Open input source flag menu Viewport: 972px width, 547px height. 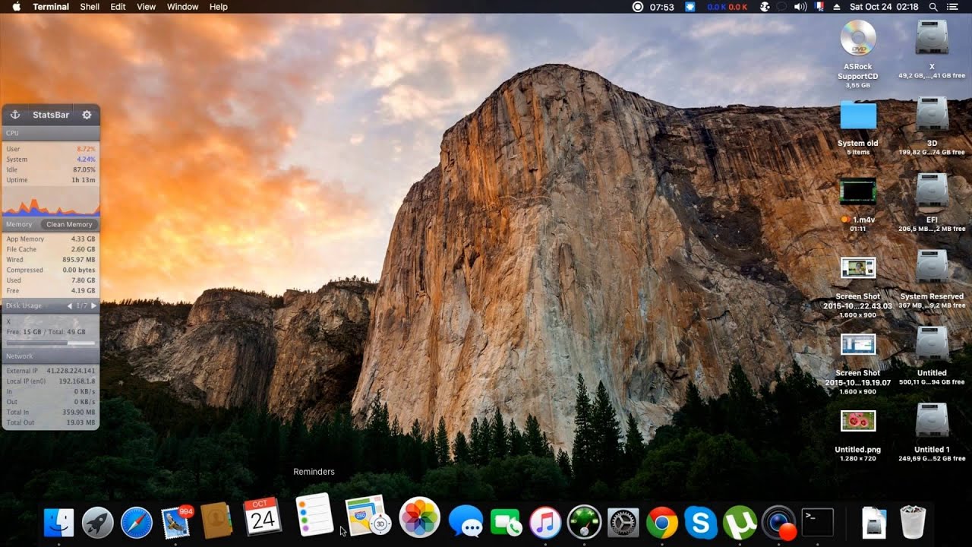pos(819,6)
